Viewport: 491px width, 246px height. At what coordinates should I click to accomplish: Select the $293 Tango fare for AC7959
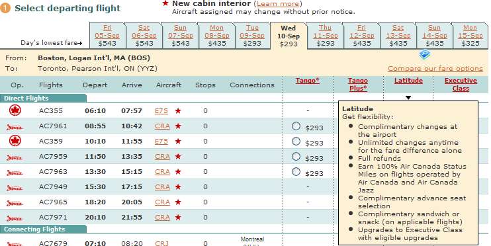point(296,157)
